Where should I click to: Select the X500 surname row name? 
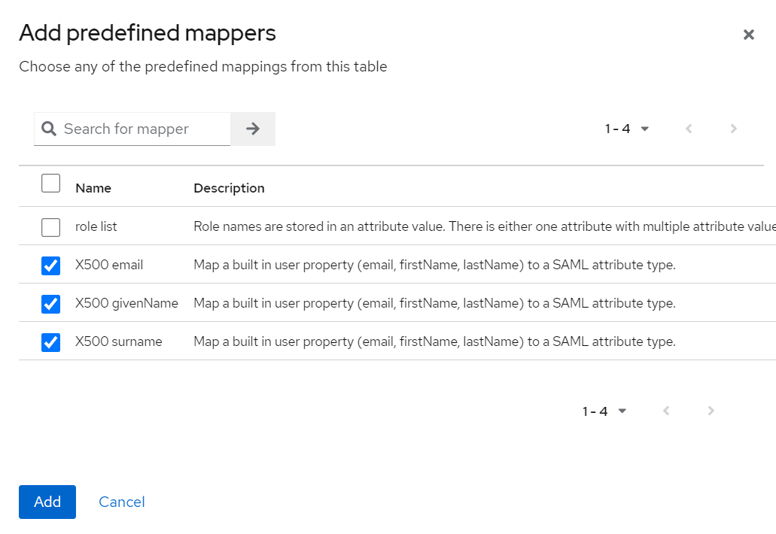119,341
